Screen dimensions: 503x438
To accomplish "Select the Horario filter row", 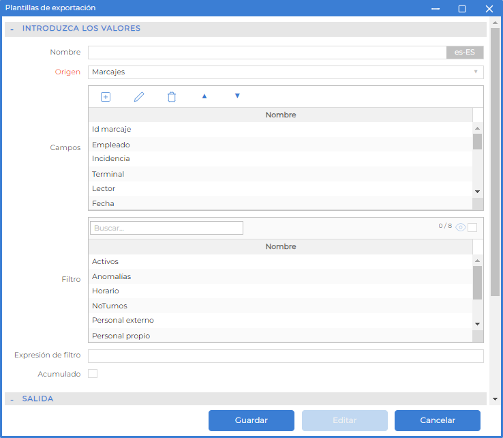I will [x=280, y=291].
